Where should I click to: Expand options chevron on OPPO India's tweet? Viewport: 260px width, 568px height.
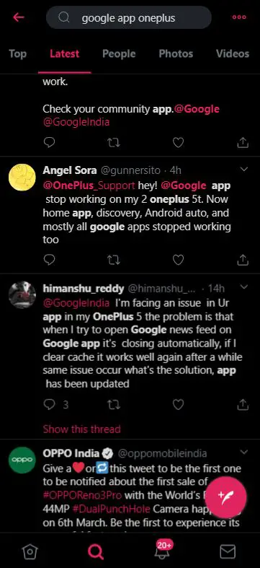244,452
